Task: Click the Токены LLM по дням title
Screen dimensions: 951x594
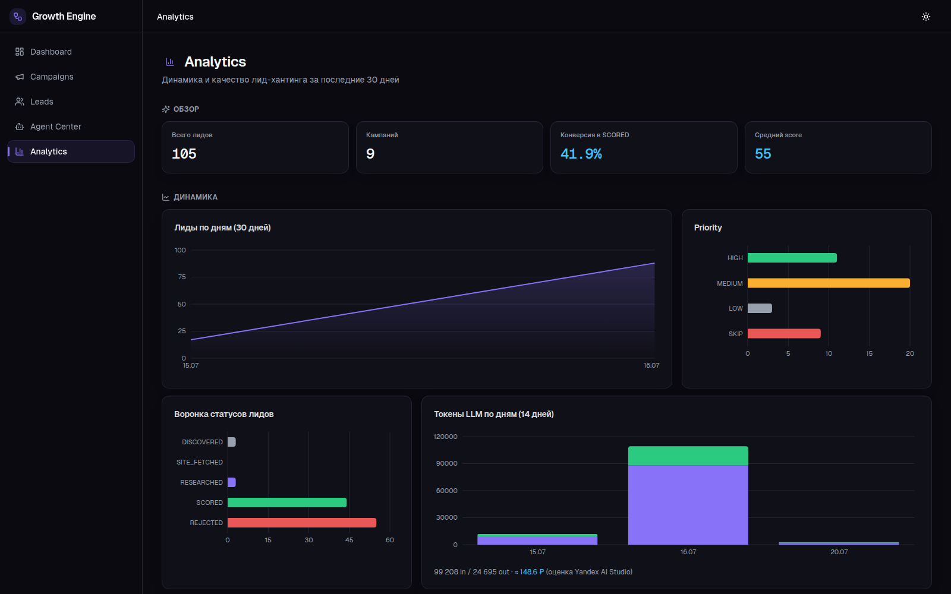Action: [x=494, y=414]
